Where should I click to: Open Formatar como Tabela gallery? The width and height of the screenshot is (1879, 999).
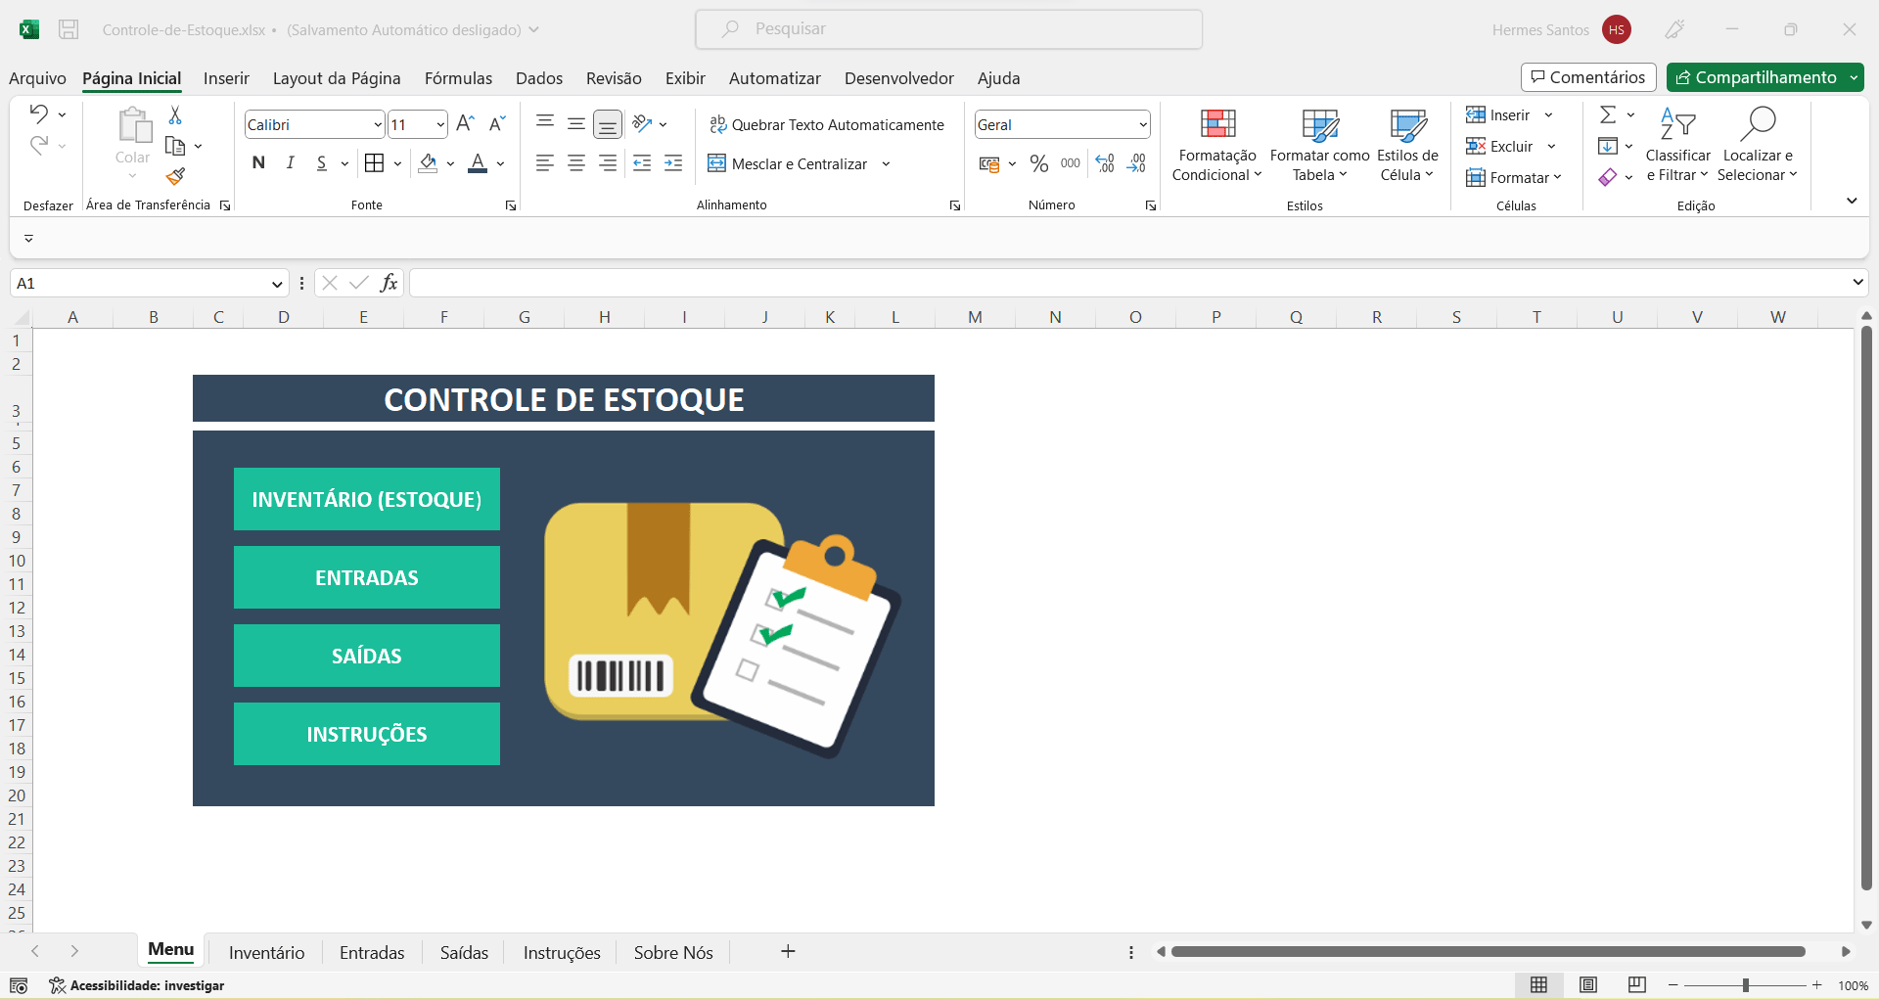pos(1319,146)
